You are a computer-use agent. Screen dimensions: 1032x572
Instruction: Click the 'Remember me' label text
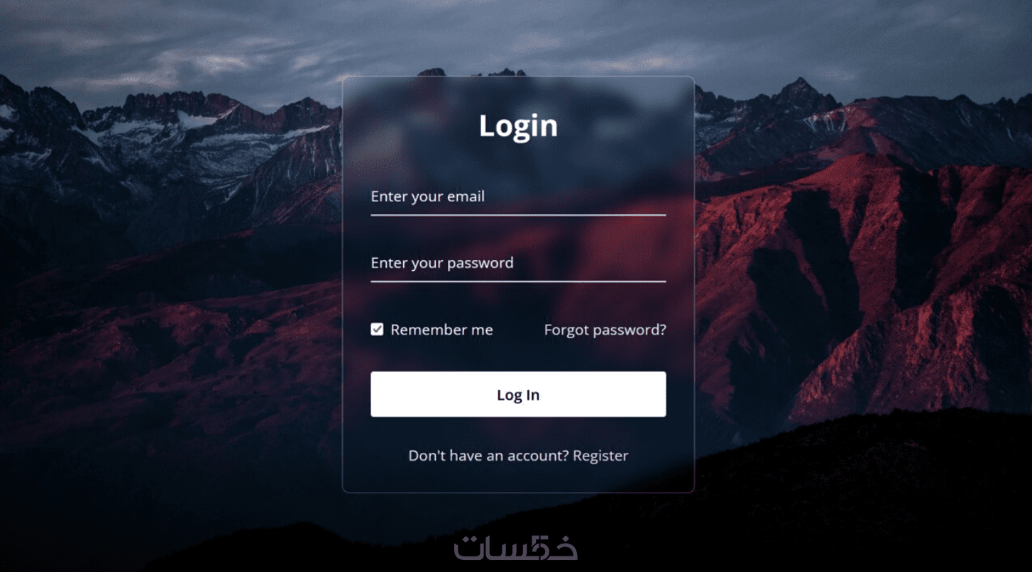pyautogui.click(x=441, y=330)
